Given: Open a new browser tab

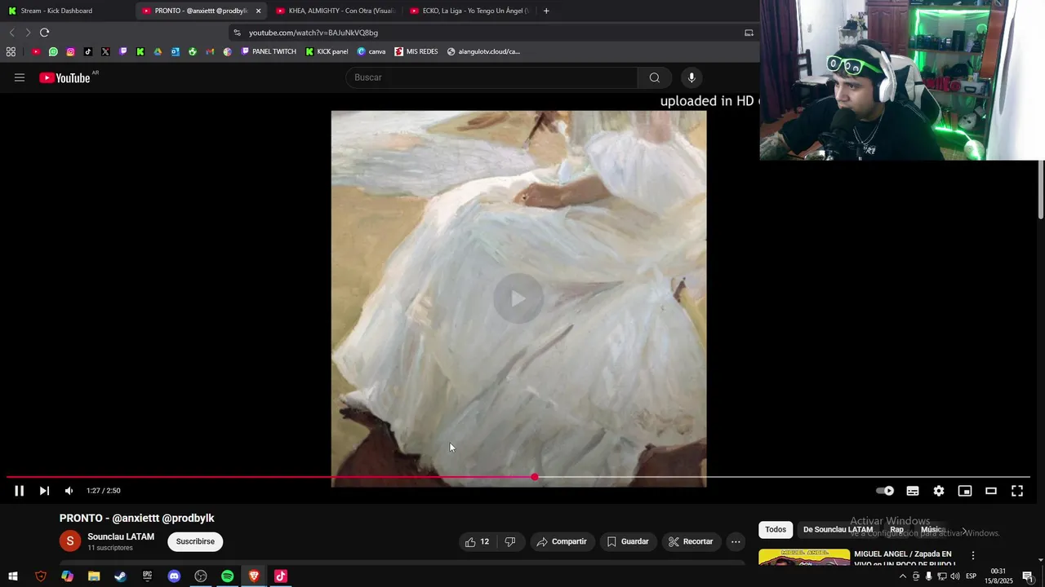Looking at the screenshot, I should [x=546, y=11].
